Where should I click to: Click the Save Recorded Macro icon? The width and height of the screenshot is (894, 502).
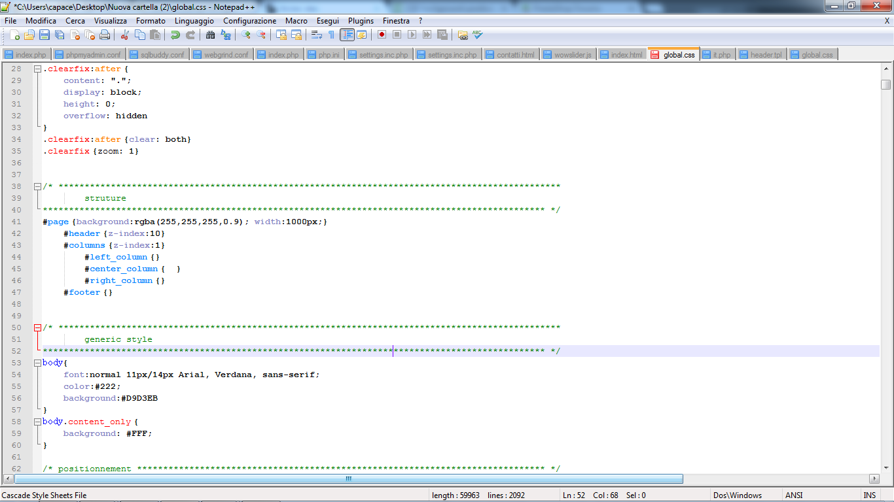click(x=442, y=35)
